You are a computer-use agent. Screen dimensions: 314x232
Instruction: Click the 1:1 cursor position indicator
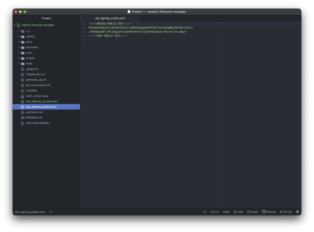51,212
